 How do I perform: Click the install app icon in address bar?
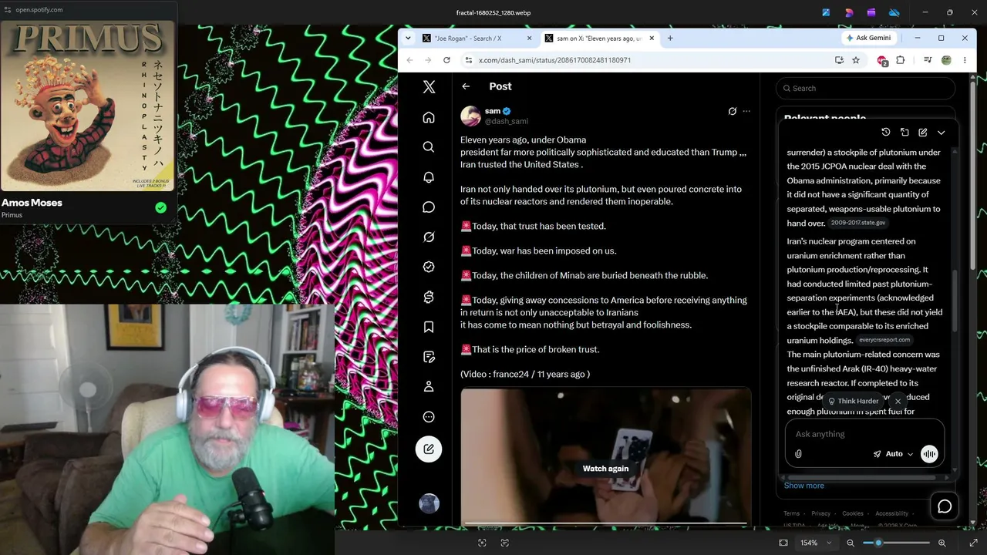(x=839, y=60)
